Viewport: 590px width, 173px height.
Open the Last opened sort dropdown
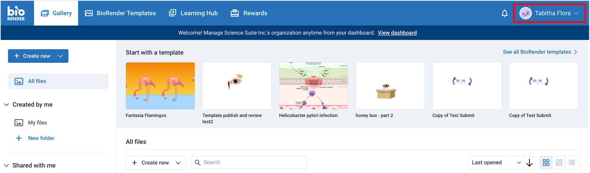click(x=496, y=163)
